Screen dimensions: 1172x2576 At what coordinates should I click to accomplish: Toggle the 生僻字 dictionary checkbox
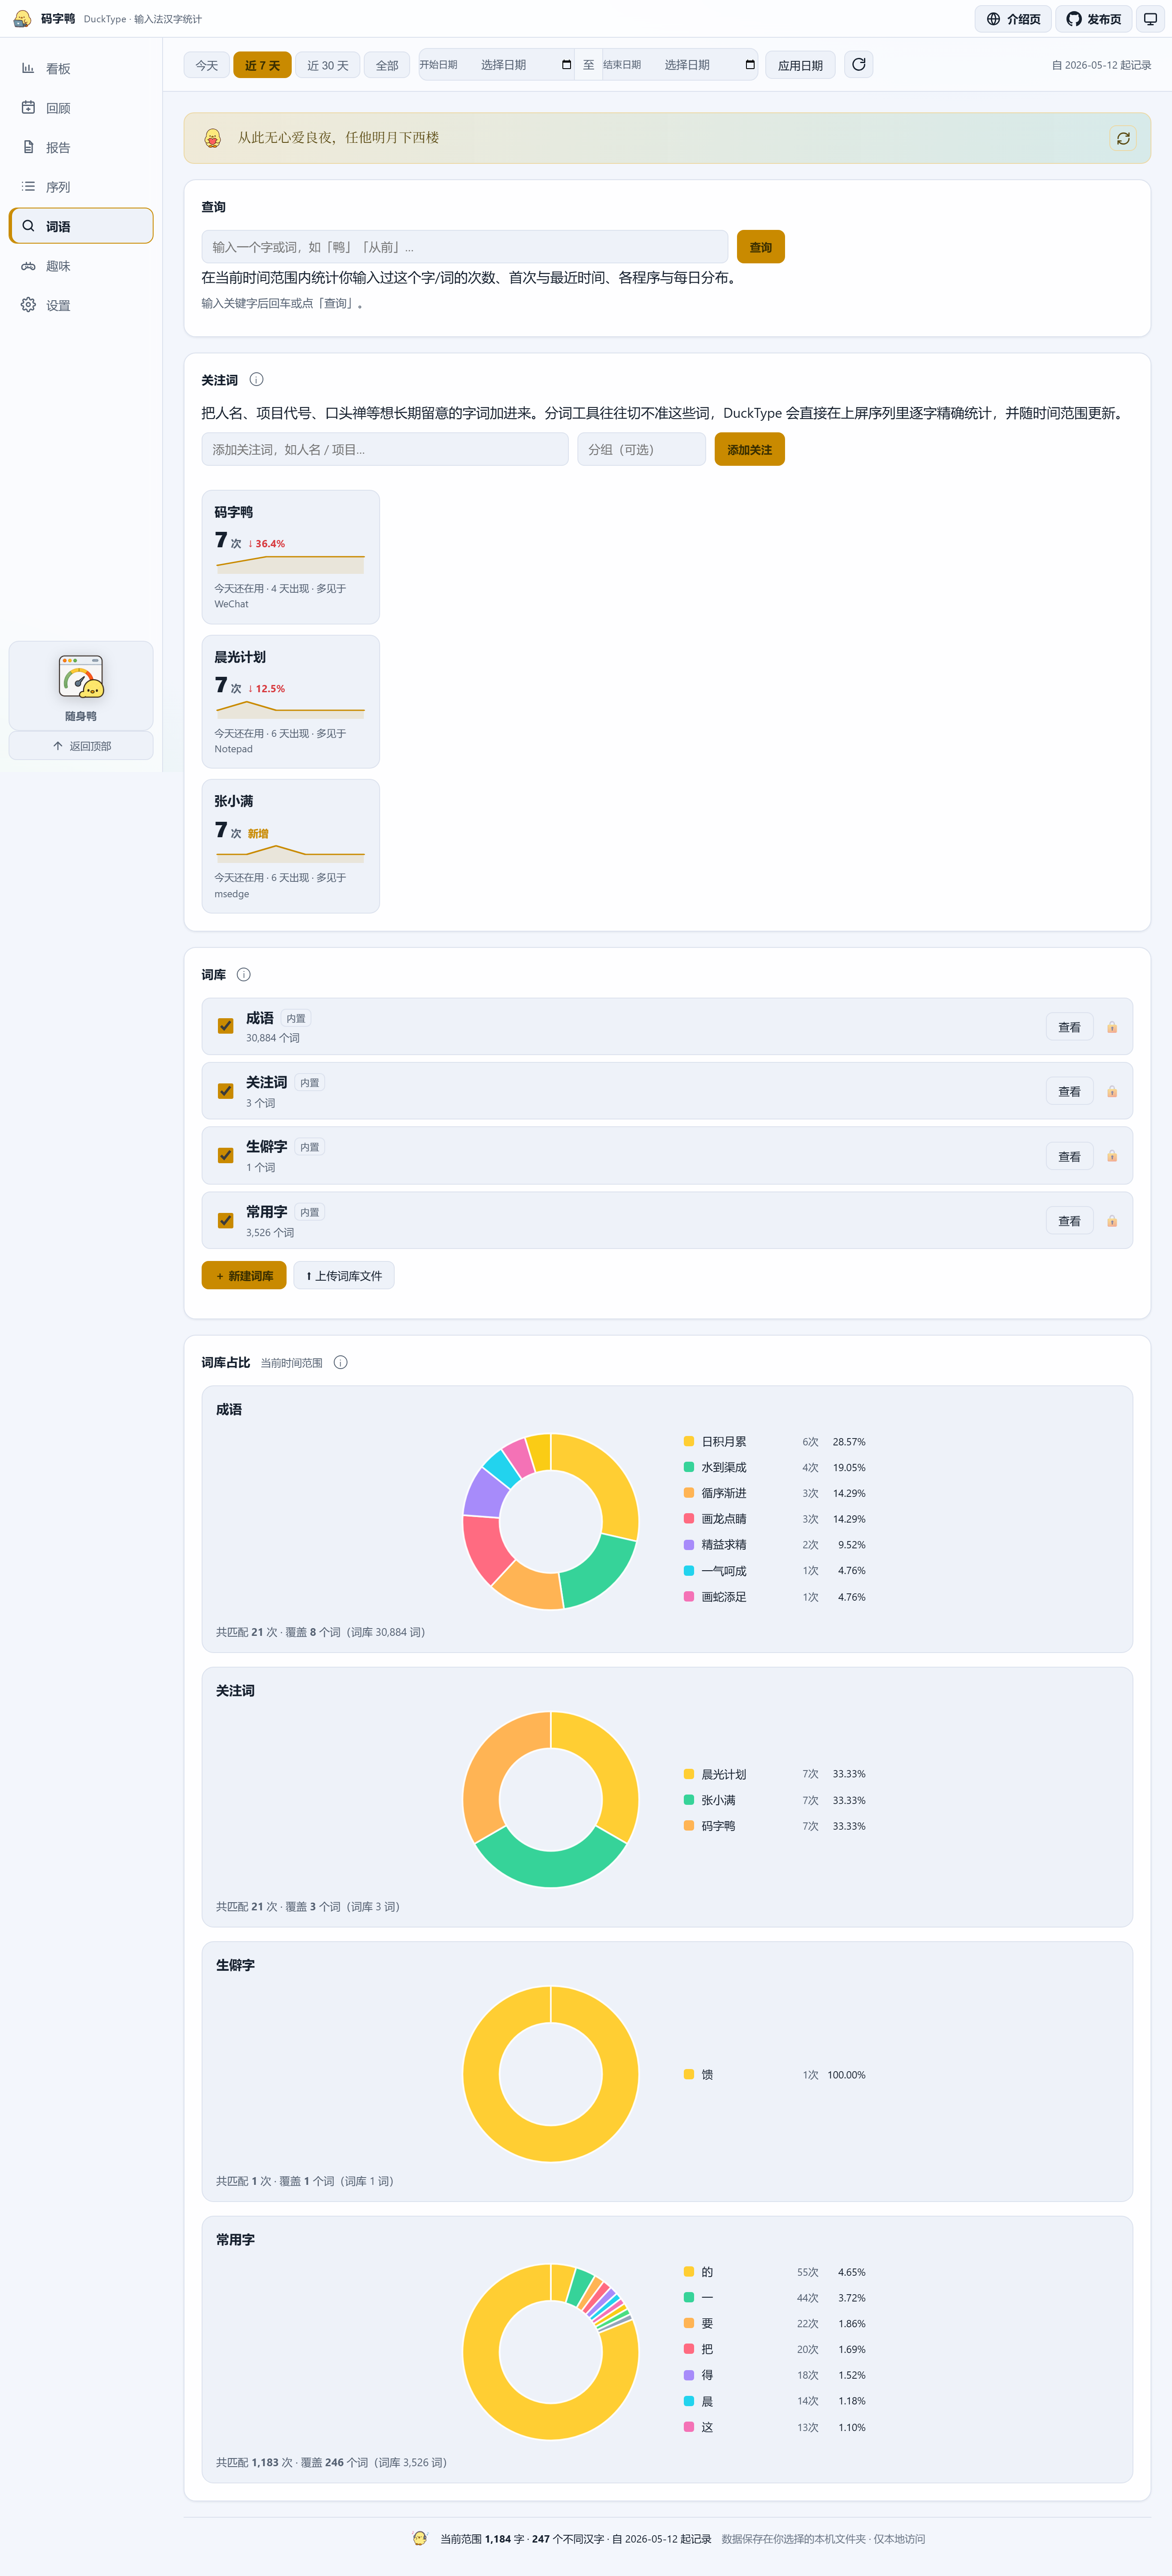click(226, 1155)
